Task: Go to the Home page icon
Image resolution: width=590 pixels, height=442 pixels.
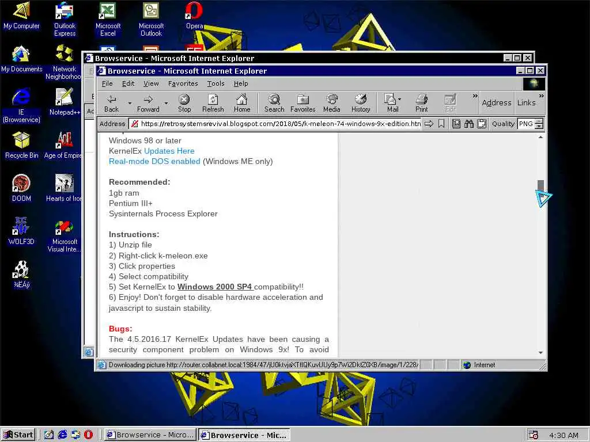Action: coord(241,103)
